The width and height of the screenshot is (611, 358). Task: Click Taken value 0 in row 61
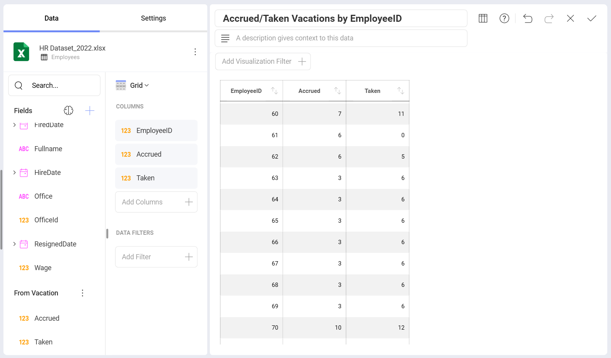tap(378, 135)
